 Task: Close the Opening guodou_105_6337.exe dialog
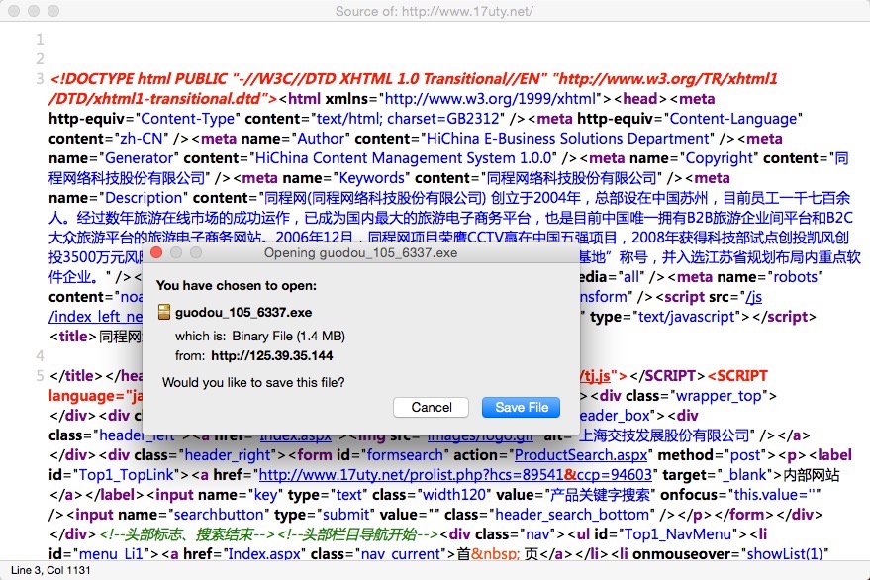point(156,253)
